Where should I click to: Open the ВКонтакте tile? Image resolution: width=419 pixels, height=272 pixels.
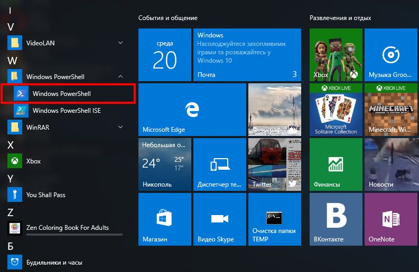(x=336, y=219)
